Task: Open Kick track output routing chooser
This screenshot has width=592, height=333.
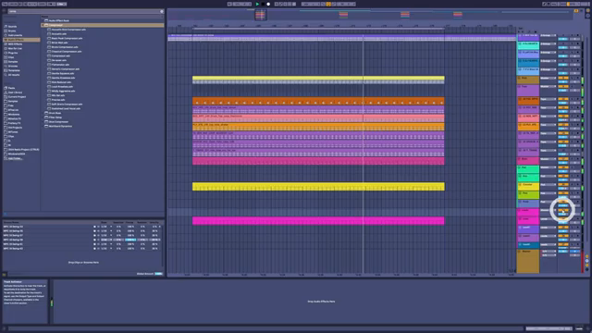Action: point(548,78)
